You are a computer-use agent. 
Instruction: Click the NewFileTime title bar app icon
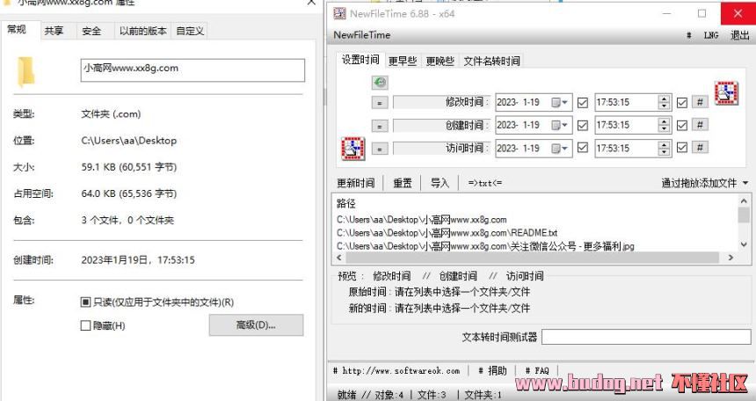pos(340,13)
